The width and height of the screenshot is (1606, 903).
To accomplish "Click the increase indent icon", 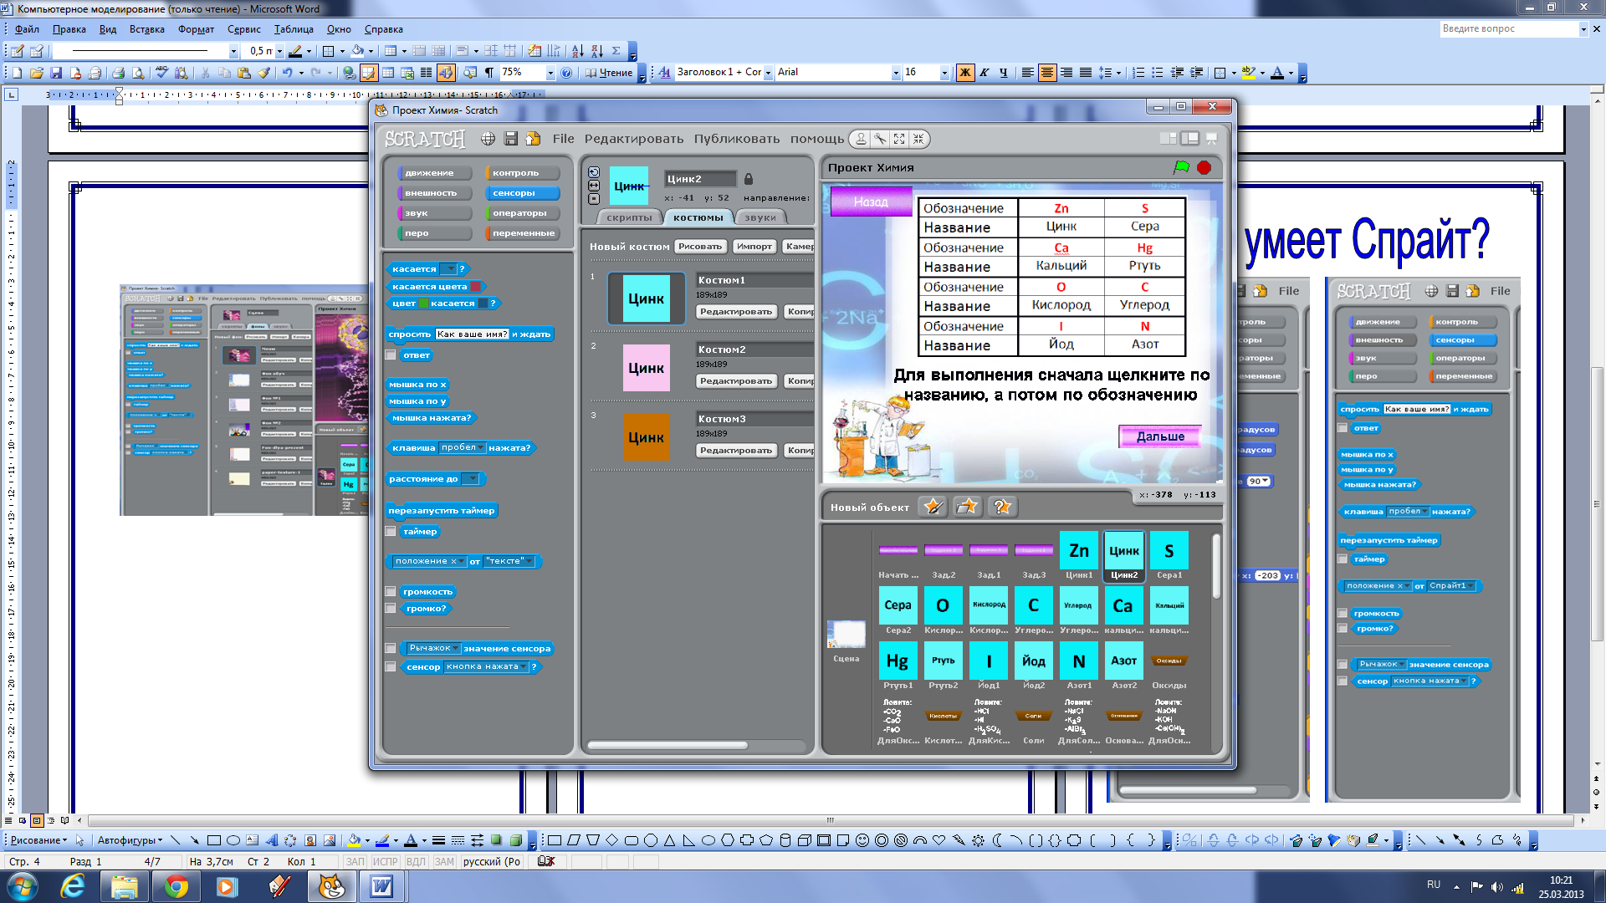I will pyautogui.click(x=1196, y=73).
